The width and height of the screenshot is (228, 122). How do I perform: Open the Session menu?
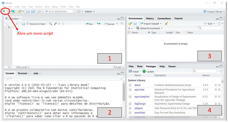point(39,7)
